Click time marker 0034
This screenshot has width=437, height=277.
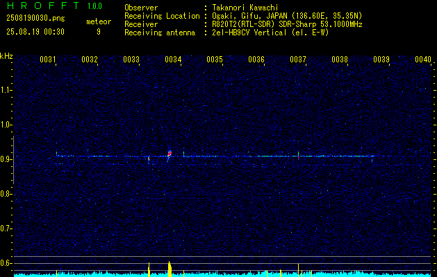tap(173, 60)
